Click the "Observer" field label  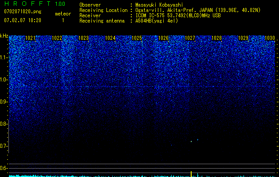coord(90,5)
